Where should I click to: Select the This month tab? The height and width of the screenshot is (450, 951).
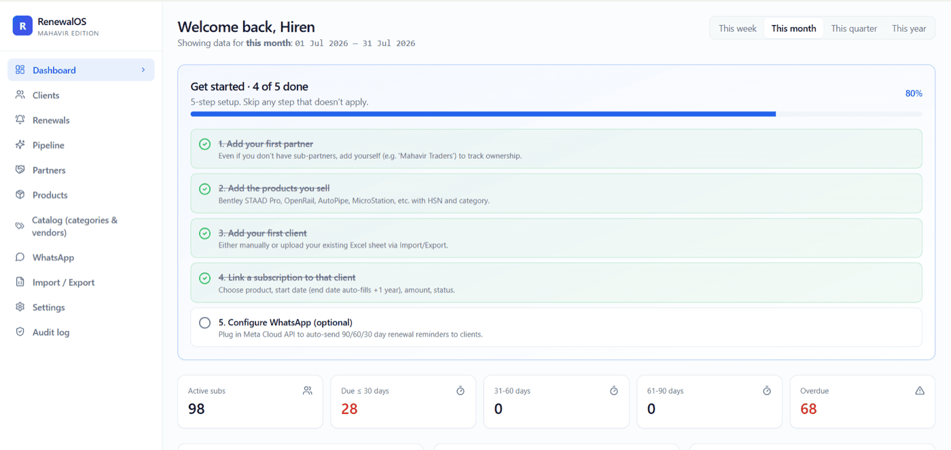[793, 29]
